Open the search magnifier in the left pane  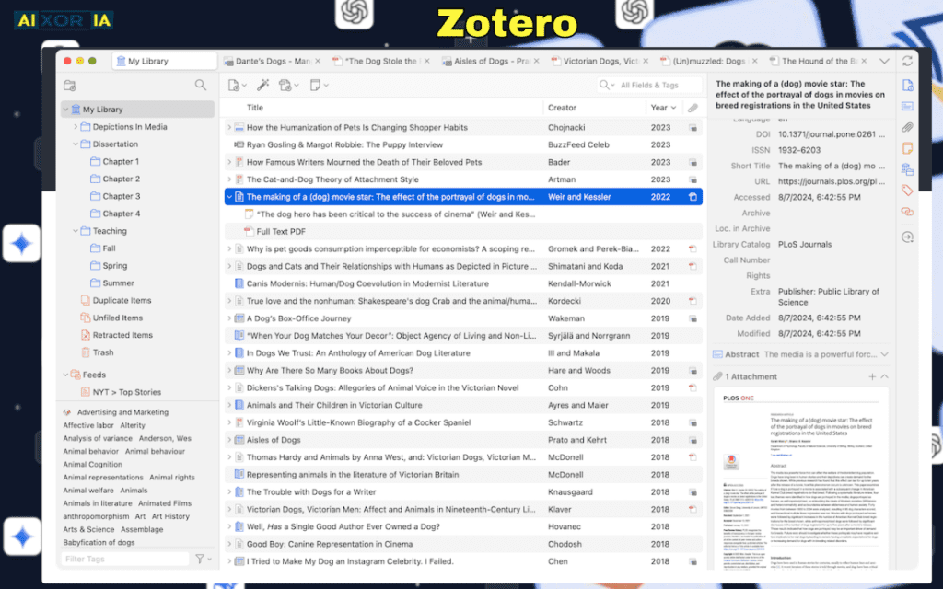click(201, 84)
